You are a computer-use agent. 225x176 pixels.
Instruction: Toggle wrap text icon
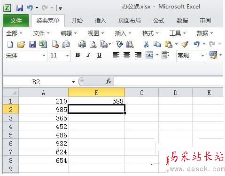click(x=165, y=55)
